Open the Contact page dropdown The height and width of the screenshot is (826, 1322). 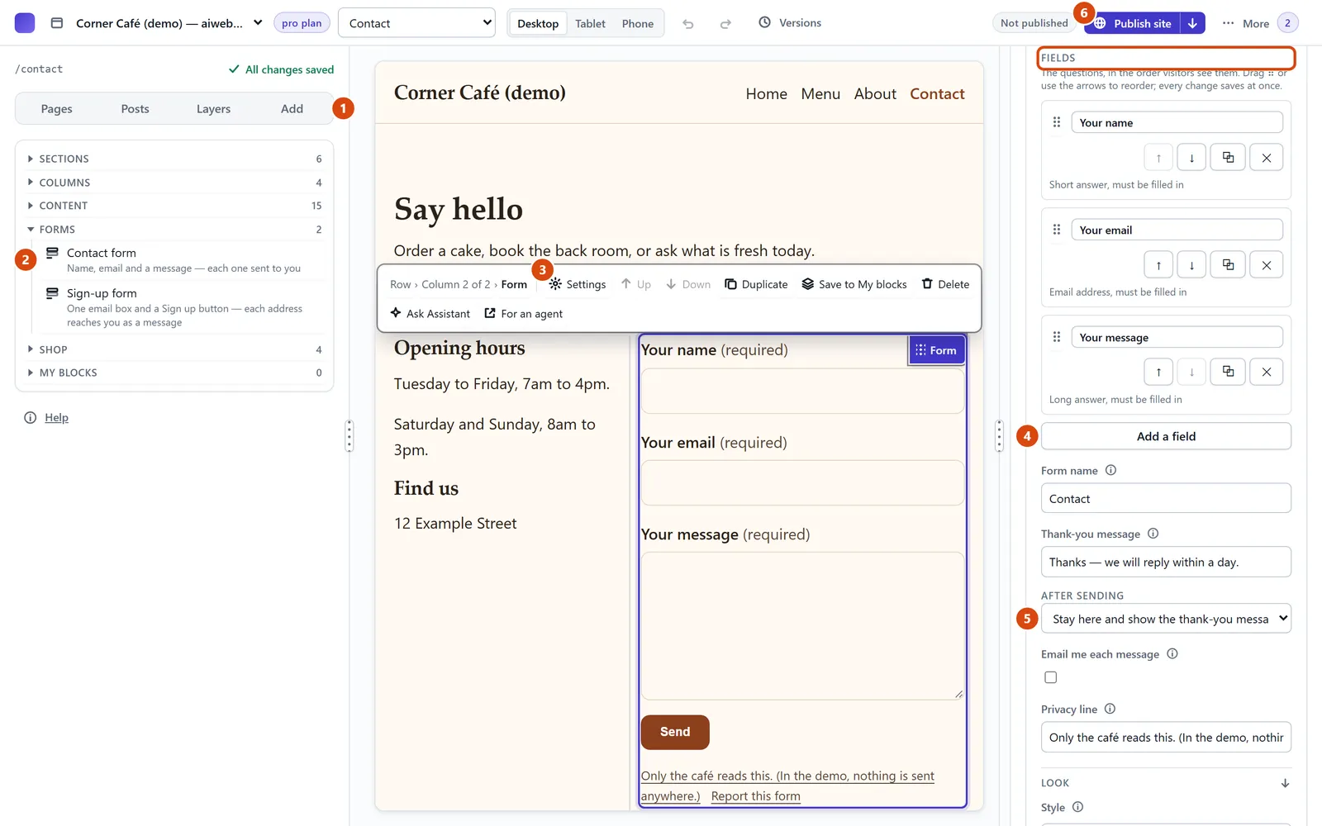click(x=416, y=23)
